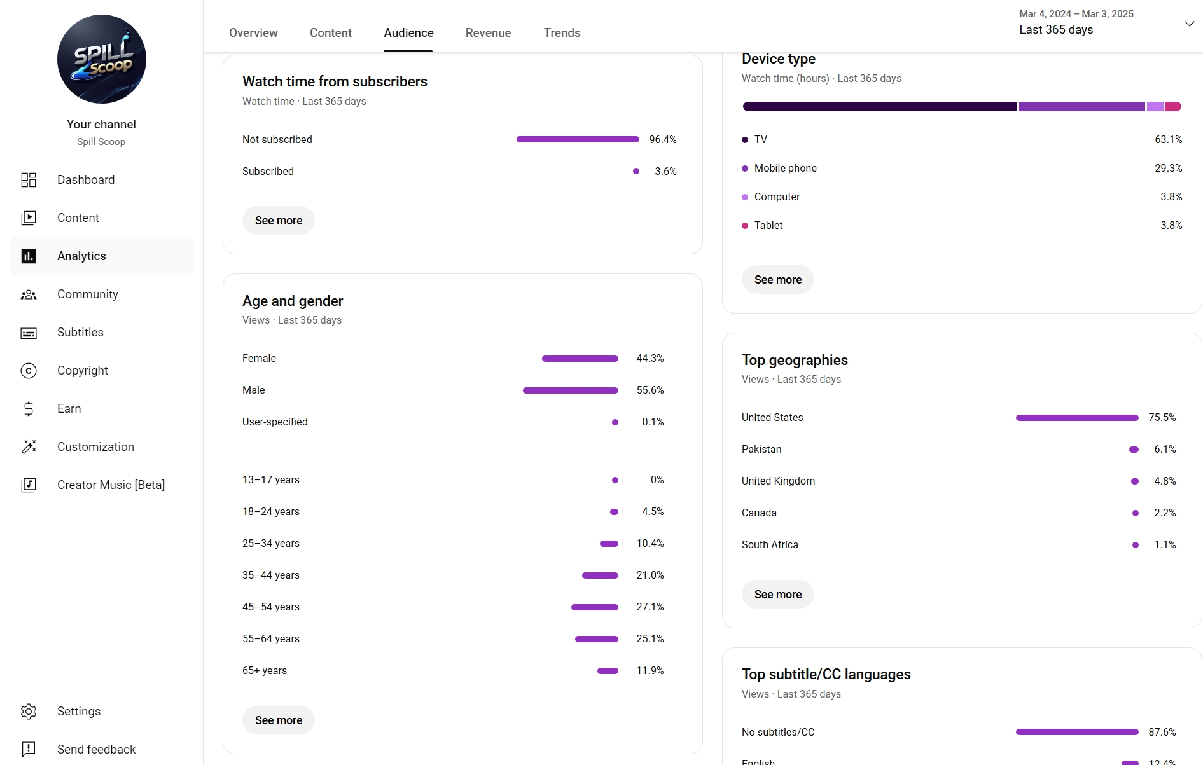
Task: Click See more under Device type
Action: [778, 280]
